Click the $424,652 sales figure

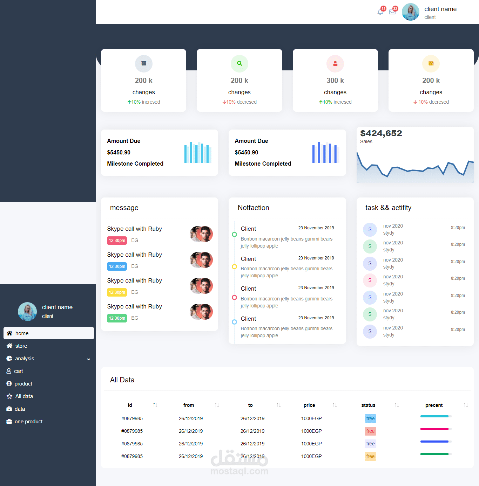(x=381, y=133)
